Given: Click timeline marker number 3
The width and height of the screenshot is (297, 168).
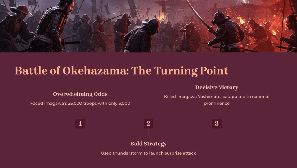Looking at the screenshot, I should (x=217, y=124).
